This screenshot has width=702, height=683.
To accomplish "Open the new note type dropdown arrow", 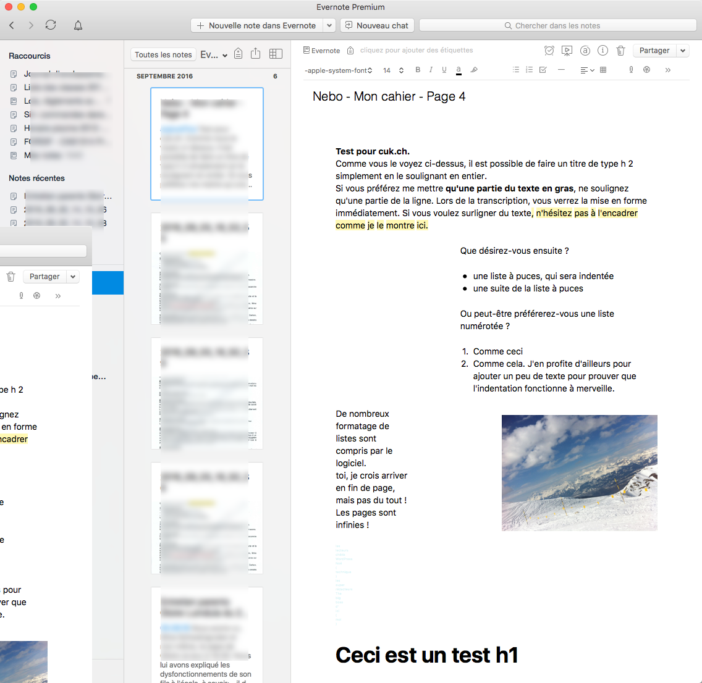I will click(329, 25).
